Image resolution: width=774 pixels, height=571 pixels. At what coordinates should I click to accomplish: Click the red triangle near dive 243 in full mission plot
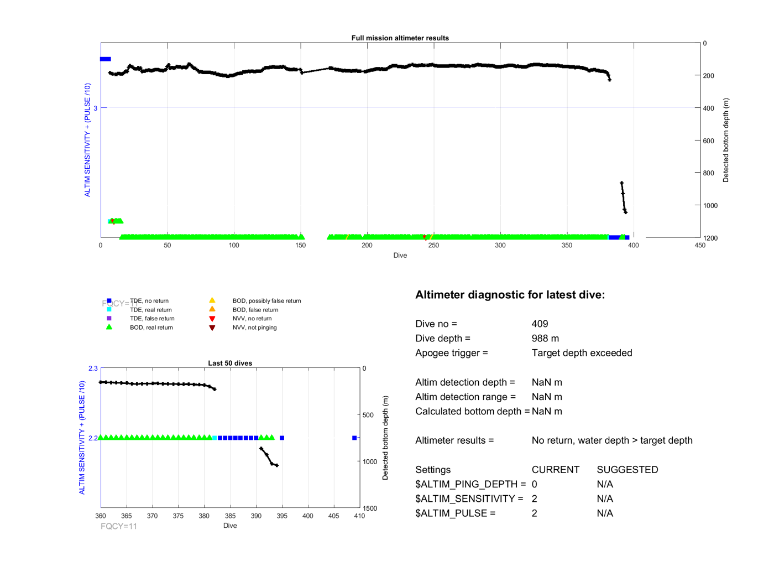425,237
